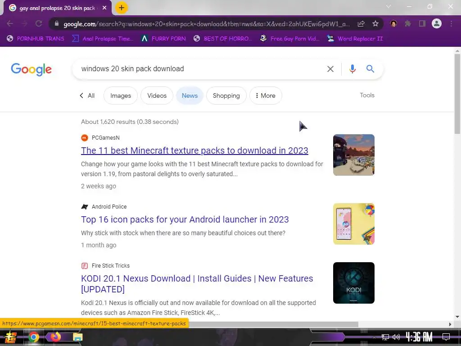Open the Chrome profile avatar menu
Image resolution: width=461 pixels, height=346 pixels.
437,23
